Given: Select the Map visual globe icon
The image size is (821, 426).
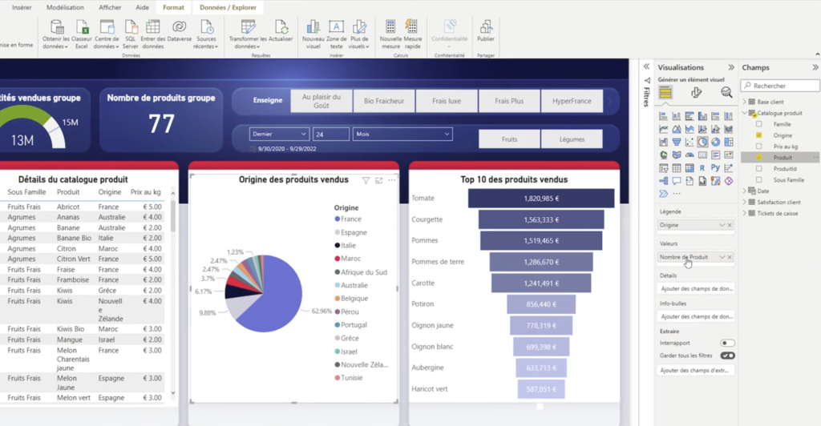Looking at the screenshot, I should pyautogui.click(x=663, y=155).
